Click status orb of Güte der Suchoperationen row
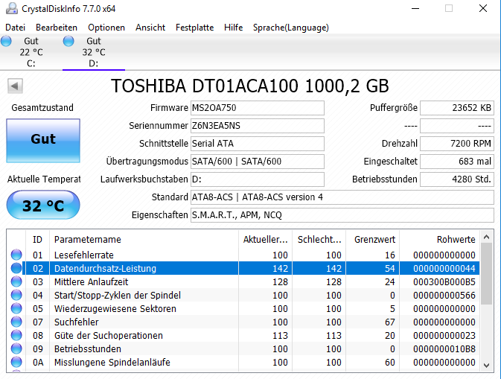Screen dimensions: 501x379 16,335
